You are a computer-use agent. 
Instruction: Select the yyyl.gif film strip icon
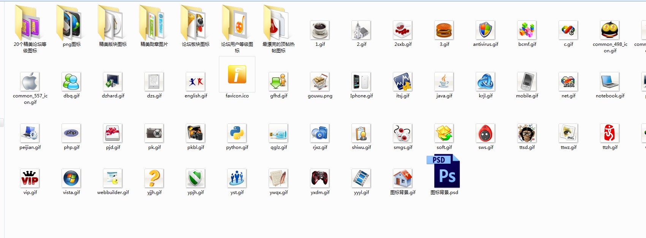(x=361, y=178)
